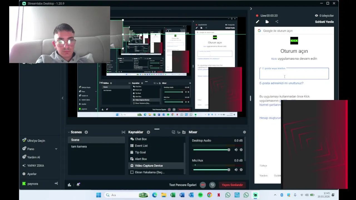Click the share icon in chat panel
The width and height of the screenshot is (356, 200).
pyautogui.click(x=277, y=22)
